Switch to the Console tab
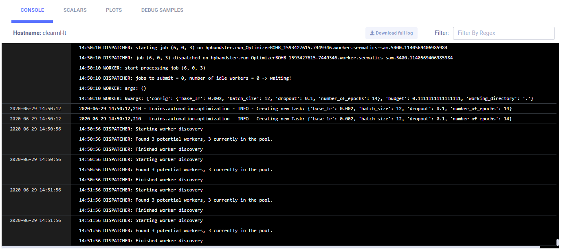Image resolution: width=563 pixels, height=250 pixels. (x=32, y=10)
